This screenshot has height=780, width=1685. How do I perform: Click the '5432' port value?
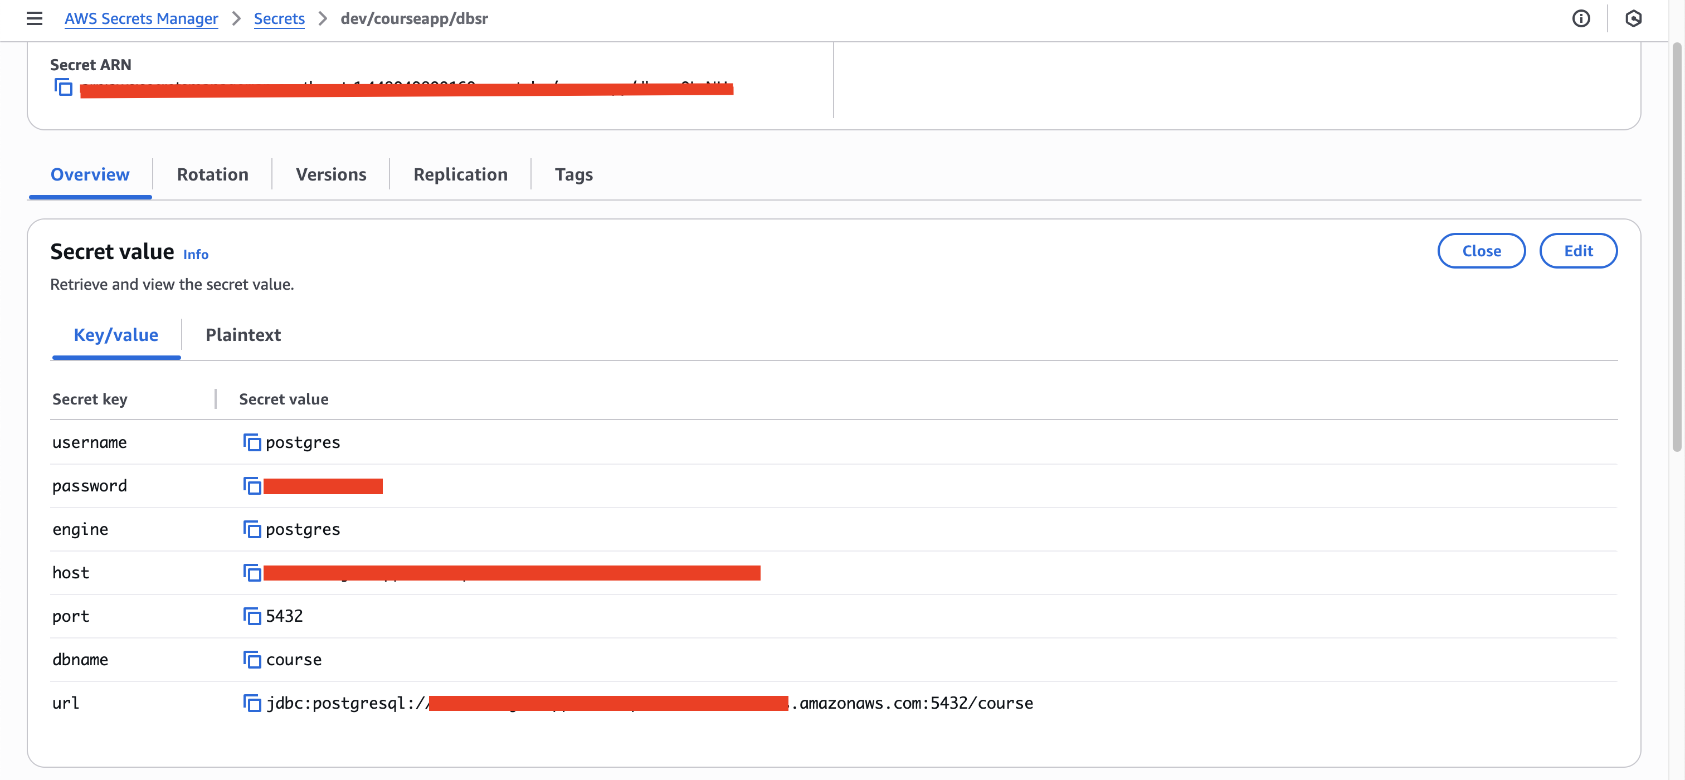click(285, 616)
